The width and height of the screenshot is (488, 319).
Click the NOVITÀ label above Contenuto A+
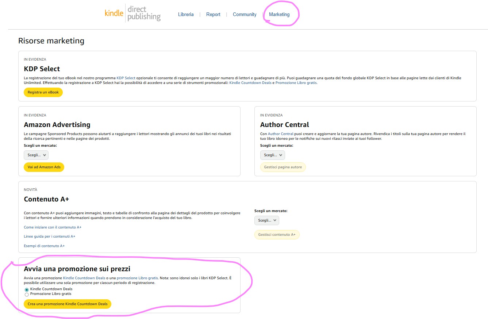[31, 190]
